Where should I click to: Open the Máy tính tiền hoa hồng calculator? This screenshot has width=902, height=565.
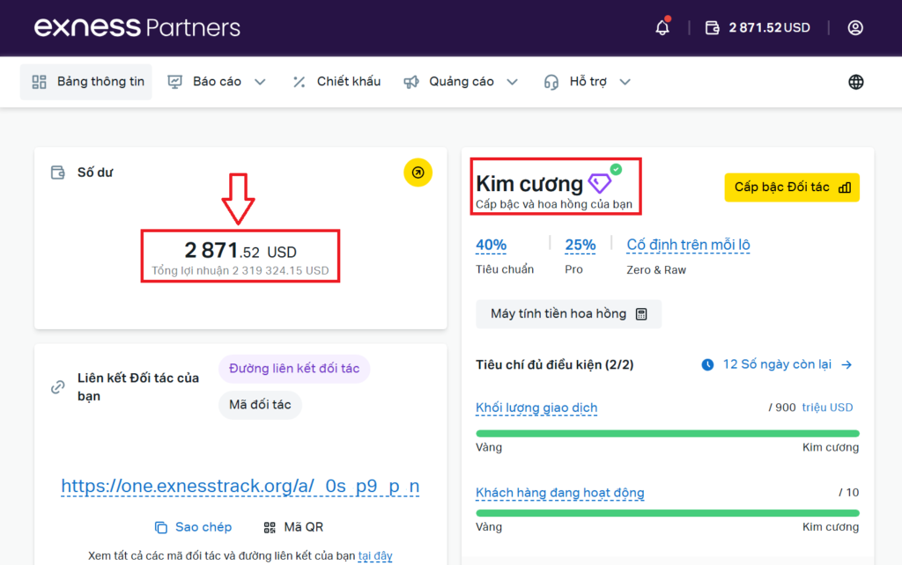569,314
